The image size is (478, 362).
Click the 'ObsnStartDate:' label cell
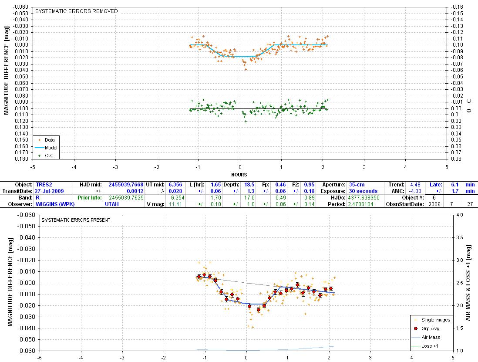tap(404, 204)
